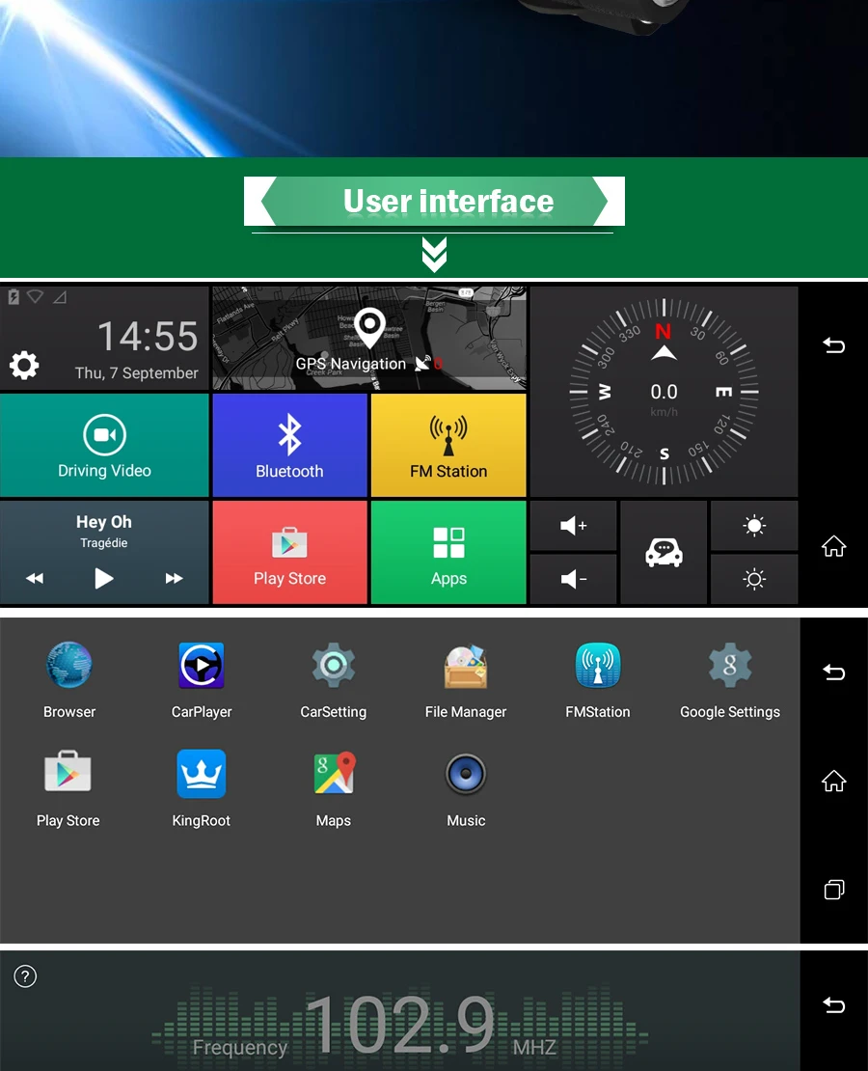868x1071 pixels.
Task: Tap the Tragédie artist label
Action: click(x=104, y=543)
